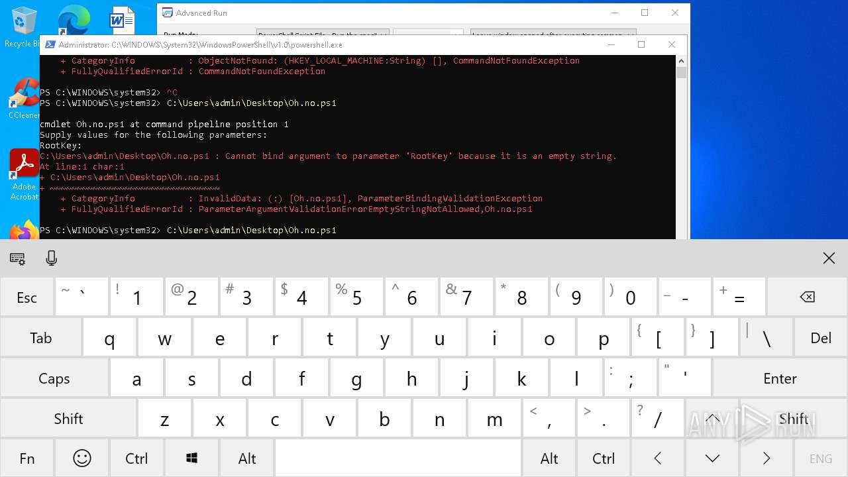Tap the forward slash key
The height and width of the screenshot is (477, 848).
(x=657, y=418)
